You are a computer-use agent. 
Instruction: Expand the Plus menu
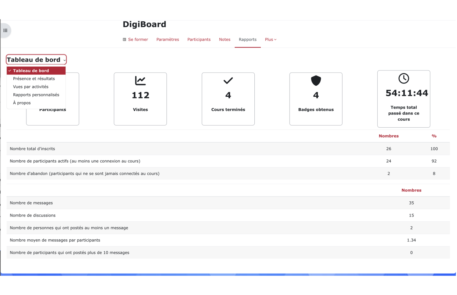tap(270, 39)
